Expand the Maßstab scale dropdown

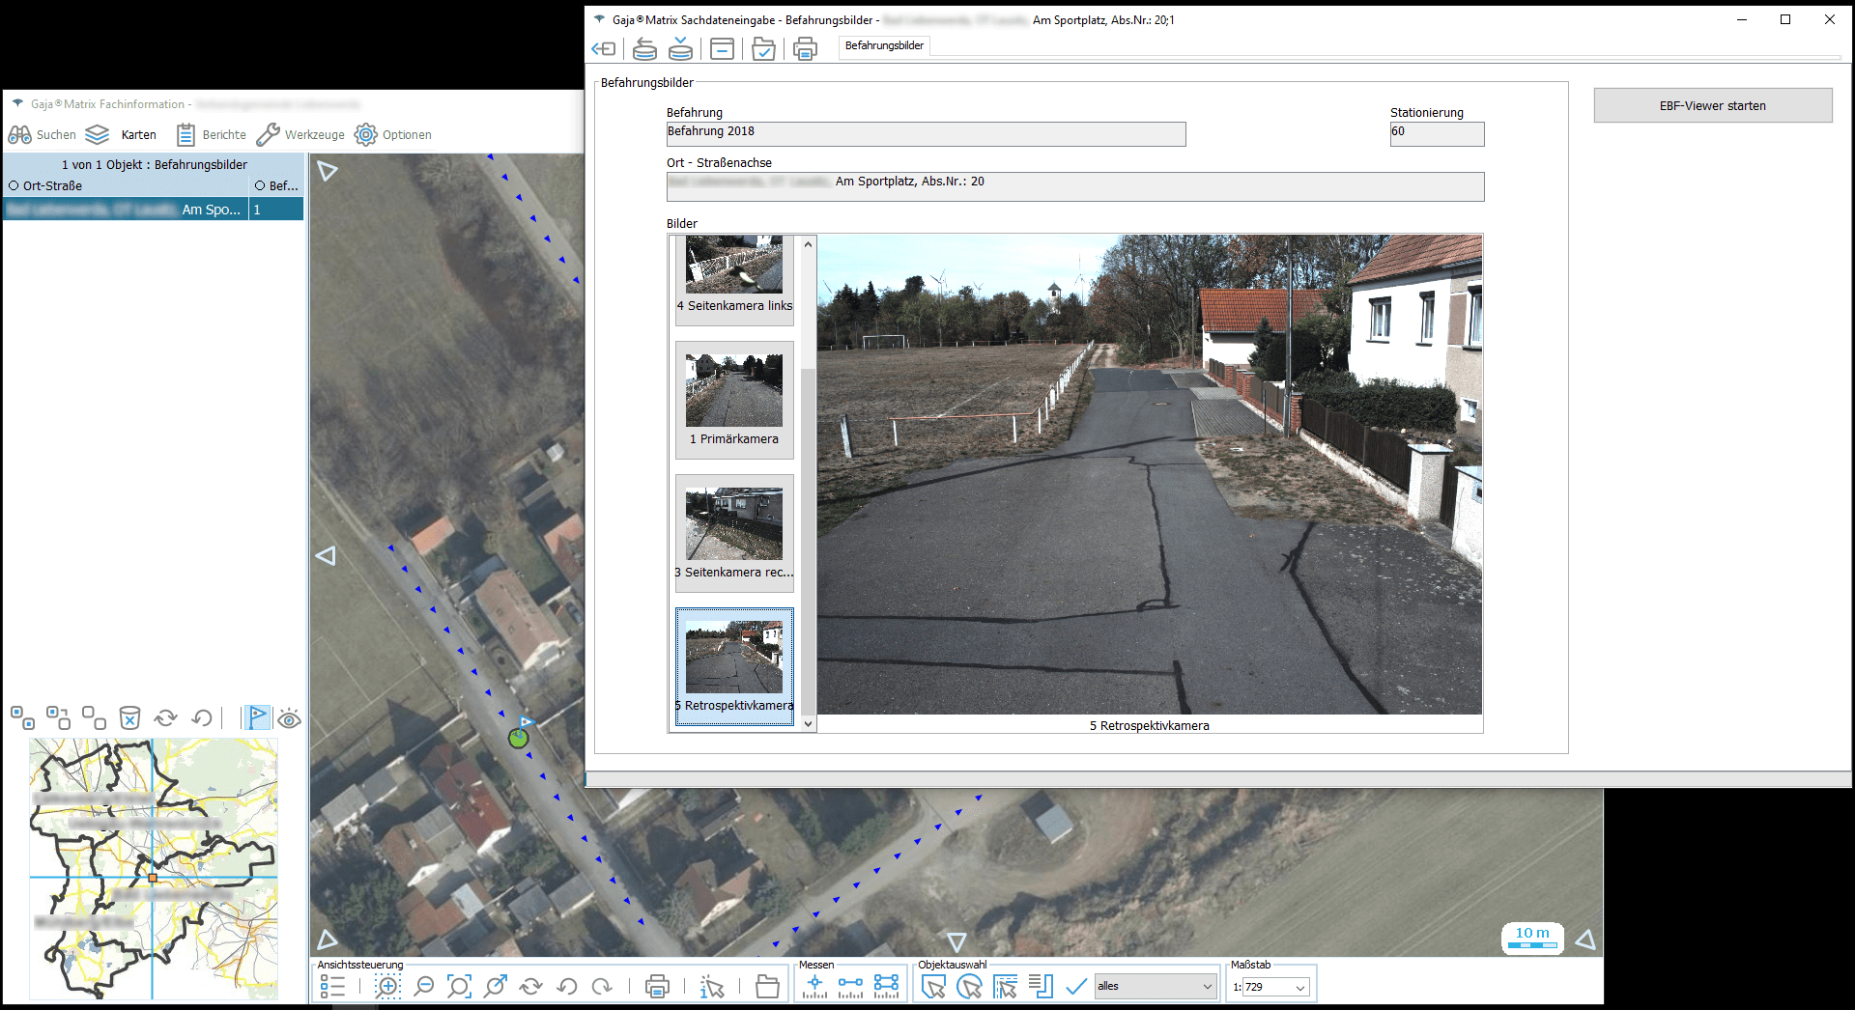point(1300,987)
